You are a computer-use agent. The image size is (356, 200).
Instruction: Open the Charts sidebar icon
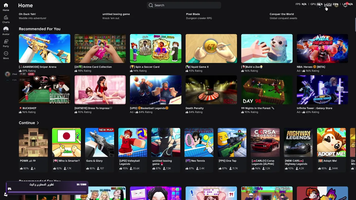coord(6,17)
